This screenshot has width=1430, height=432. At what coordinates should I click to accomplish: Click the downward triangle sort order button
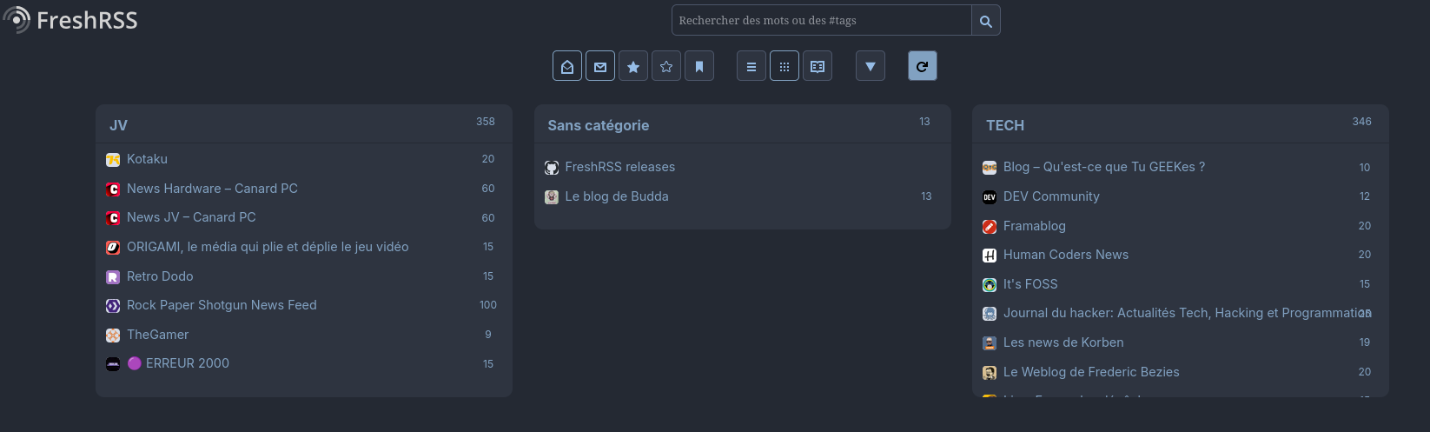[871, 66]
